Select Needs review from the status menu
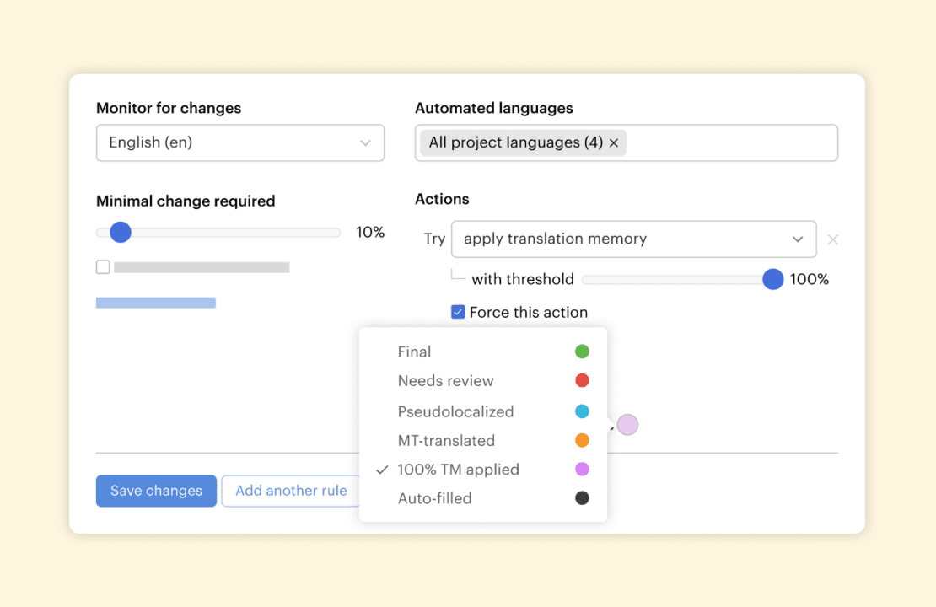The height and width of the screenshot is (607, 936). point(445,381)
